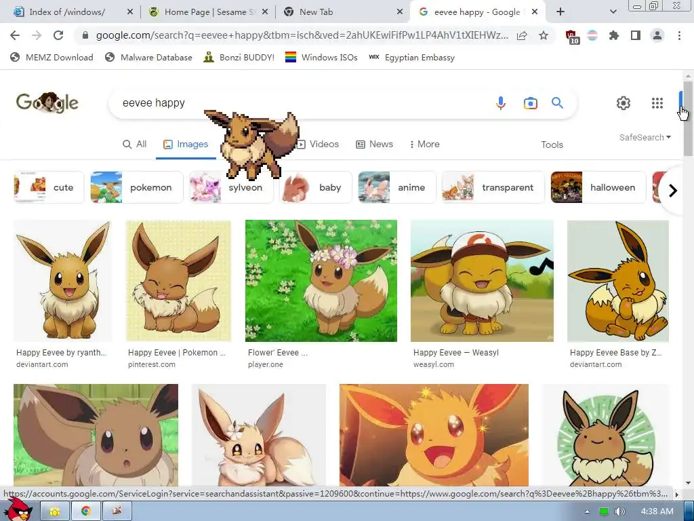
Task: Close the eevee happy Google tab
Action: click(535, 12)
